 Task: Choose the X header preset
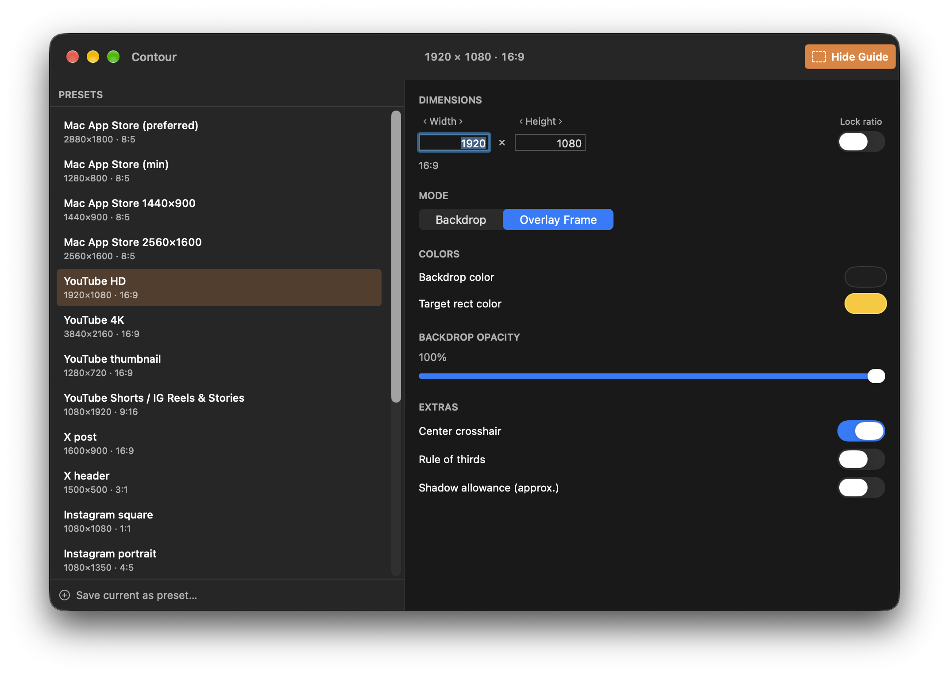pos(219,482)
